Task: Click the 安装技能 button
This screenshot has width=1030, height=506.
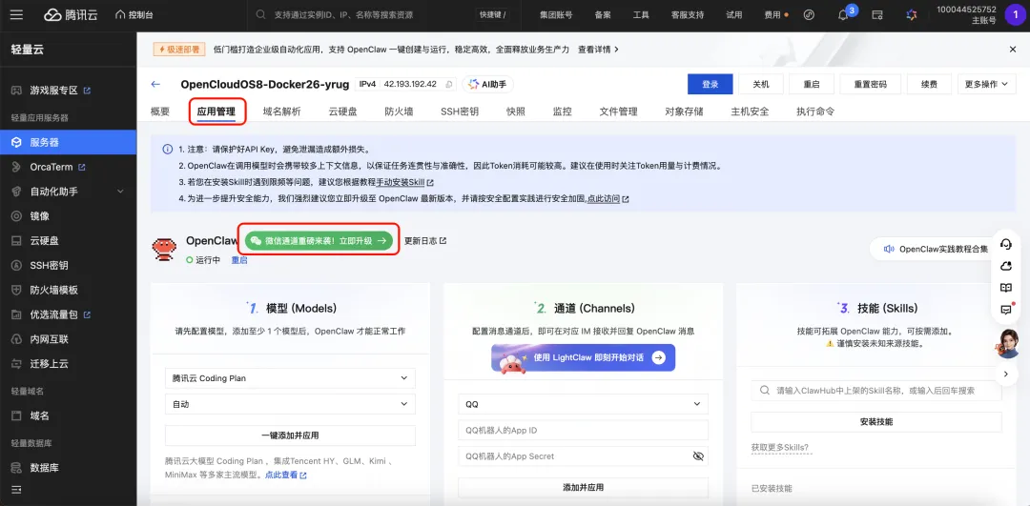Action: coord(876,422)
